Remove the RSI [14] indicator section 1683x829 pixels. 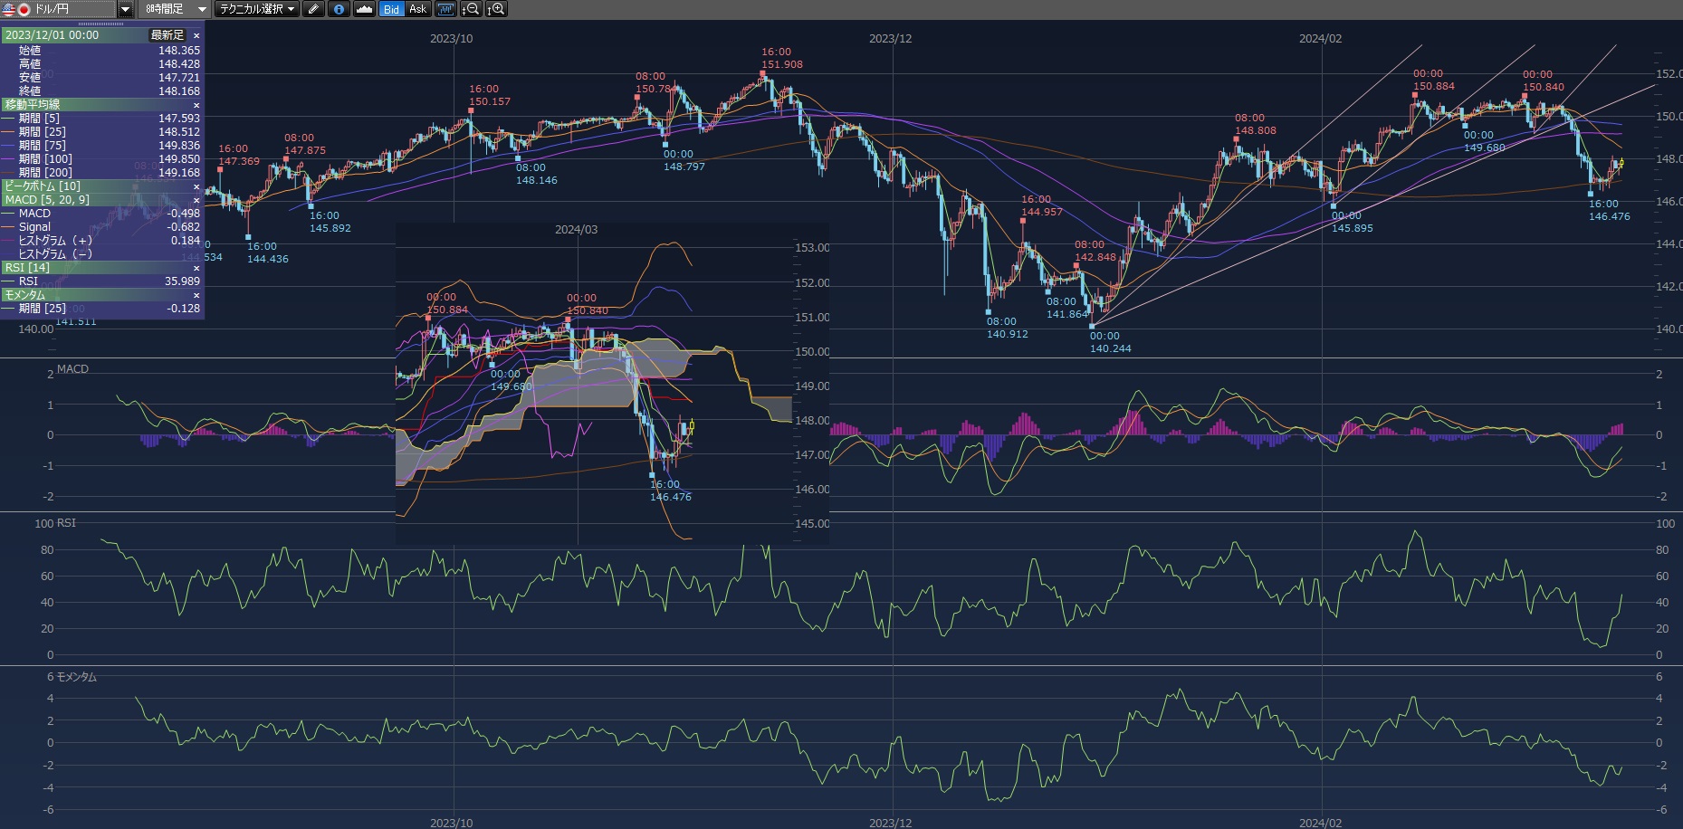coord(196,268)
